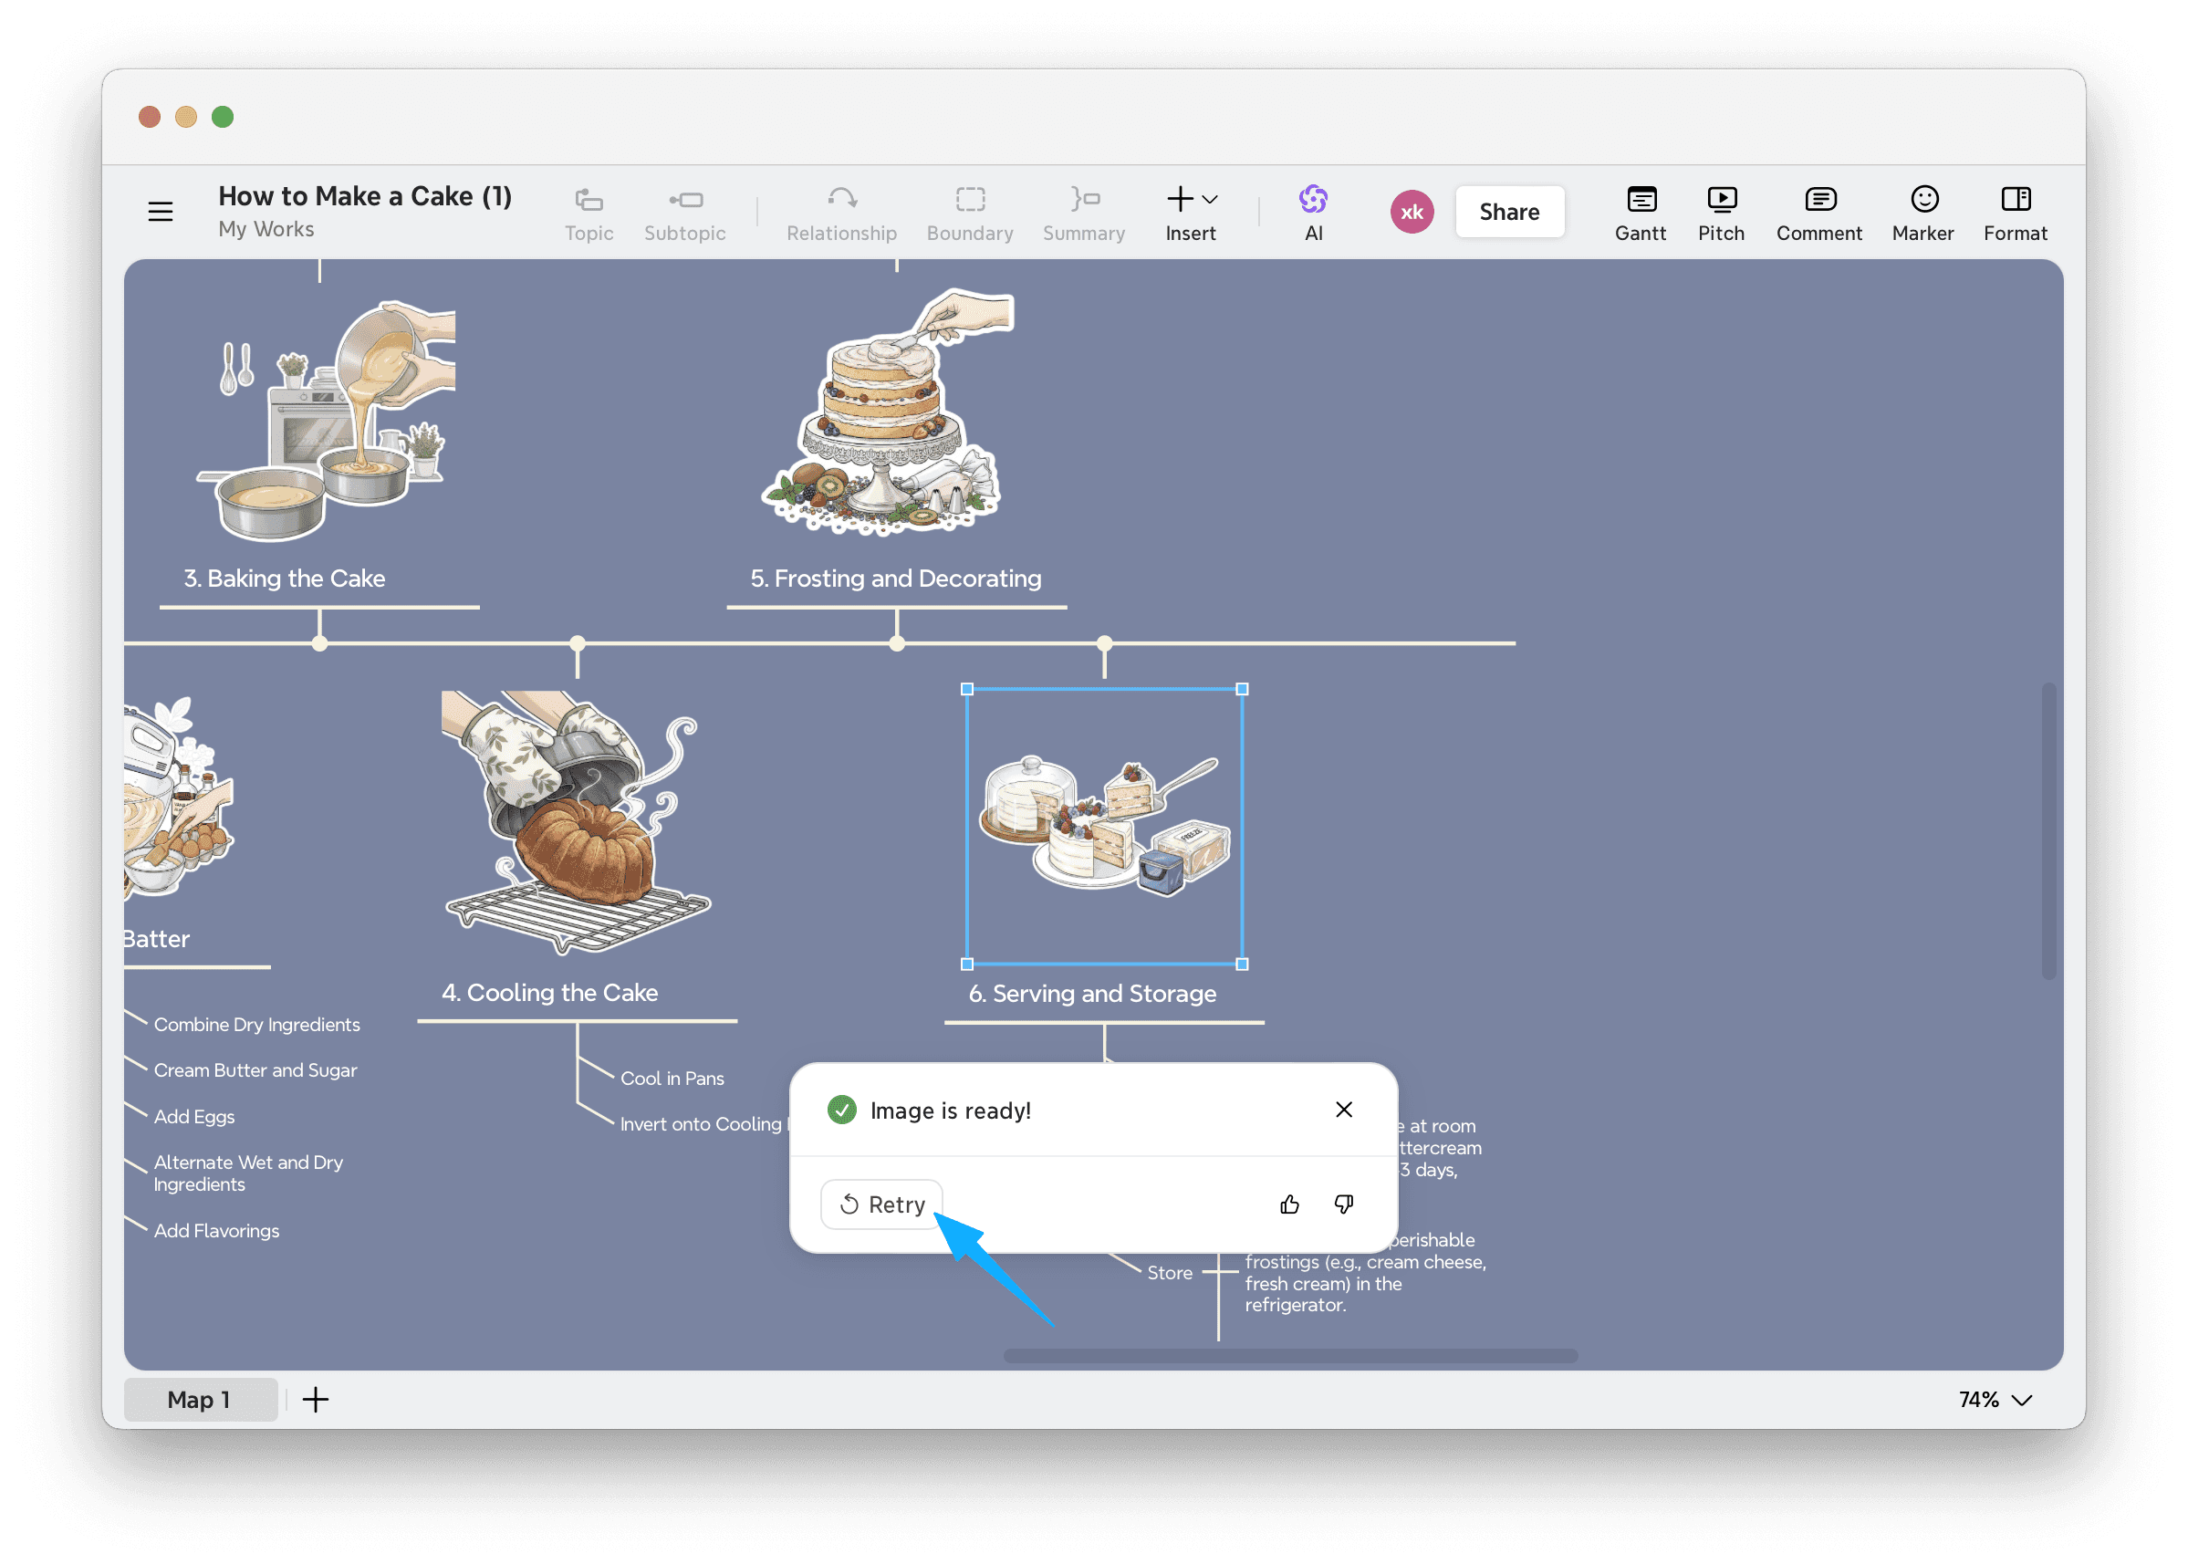Image resolution: width=2188 pixels, height=1564 pixels.
Task: Open the Comment panel
Action: (1818, 213)
